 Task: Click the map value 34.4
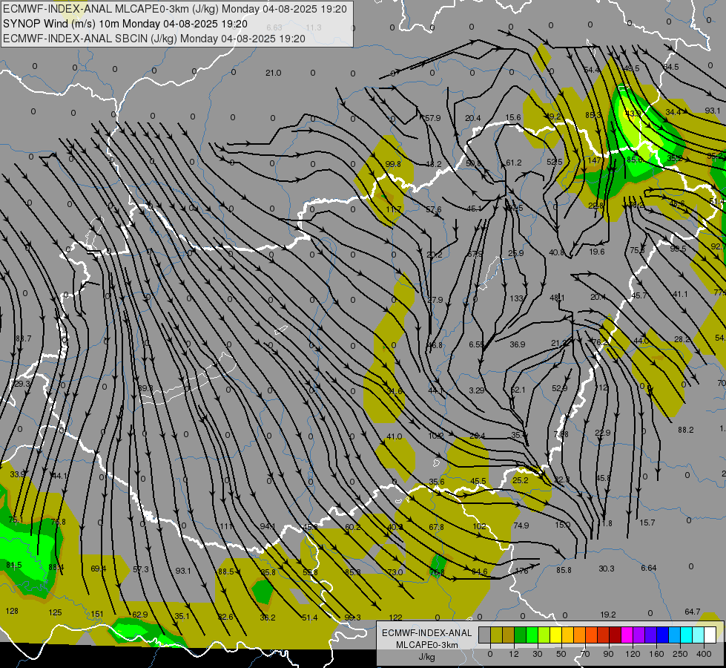pos(673,112)
